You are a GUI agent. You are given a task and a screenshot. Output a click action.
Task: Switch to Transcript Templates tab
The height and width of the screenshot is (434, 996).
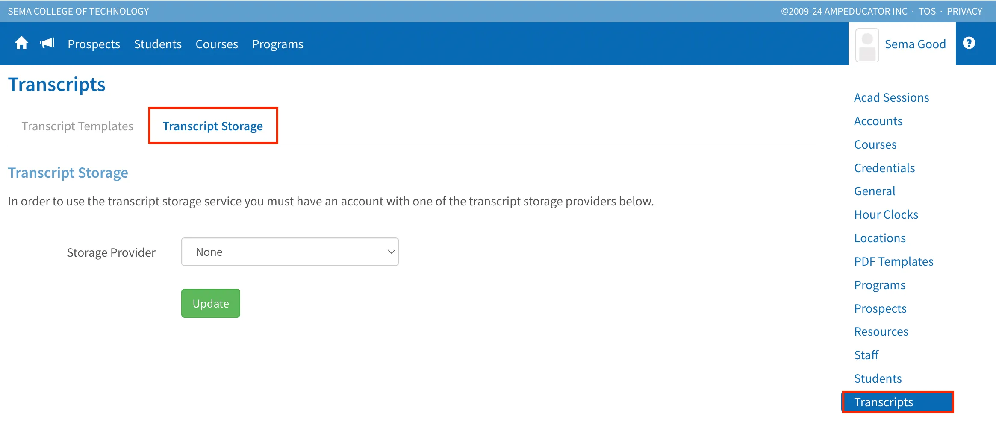(x=77, y=126)
